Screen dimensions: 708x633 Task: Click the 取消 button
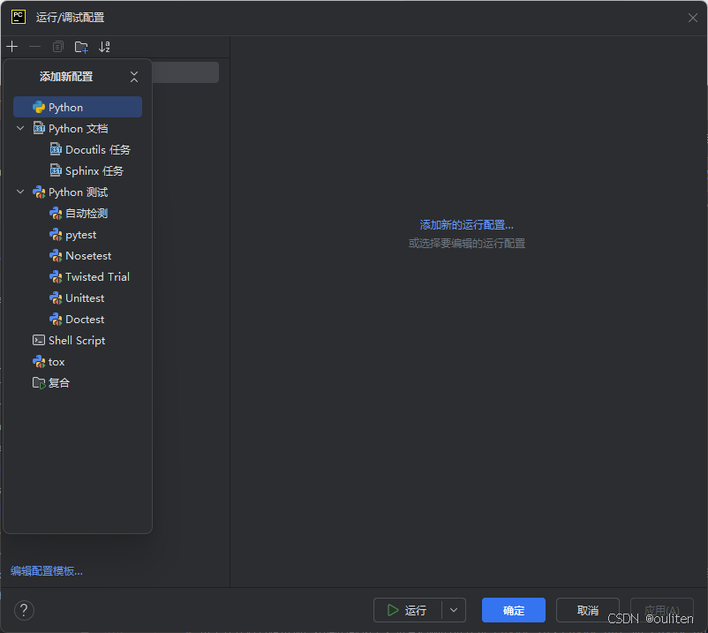[587, 610]
